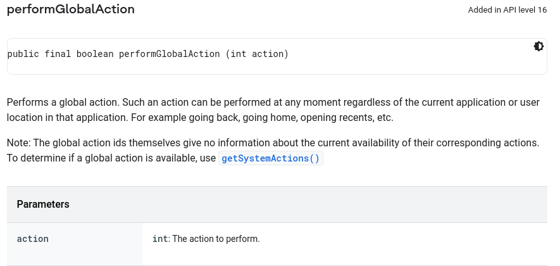Screen dimensions: 560x266
Task: Click the 'Note: The global action ids' sentence
Action: click(273, 142)
